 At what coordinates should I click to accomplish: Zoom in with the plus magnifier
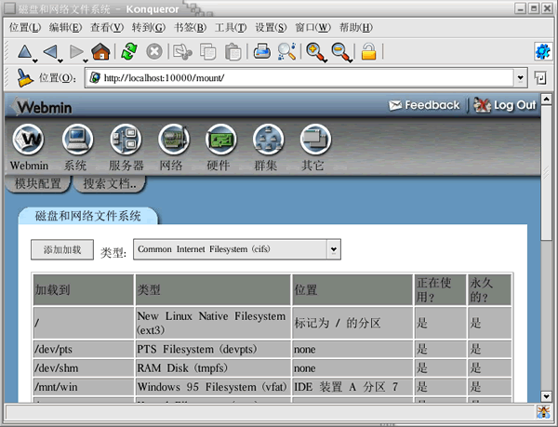(x=314, y=51)
